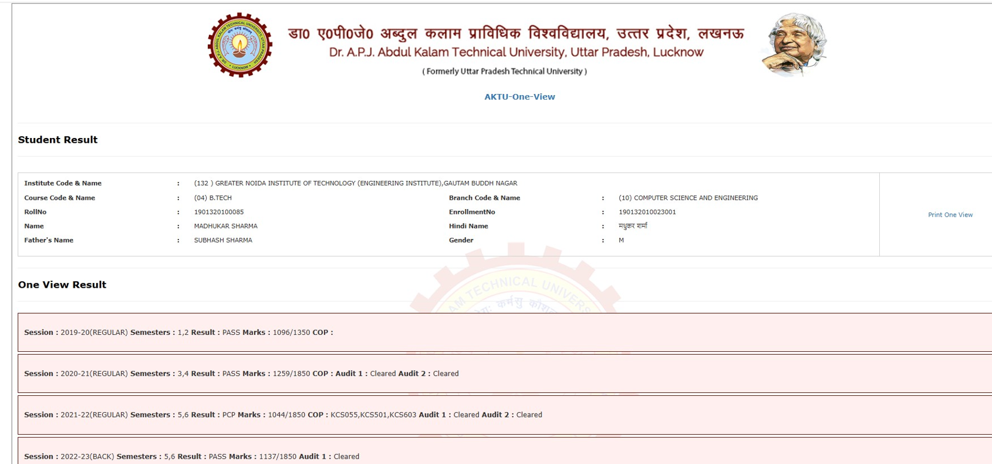Image resolution: width=992 pixels, height=464 pixels.
Task: Open the AKTU-One-View link
Action: tap(519, 97)
